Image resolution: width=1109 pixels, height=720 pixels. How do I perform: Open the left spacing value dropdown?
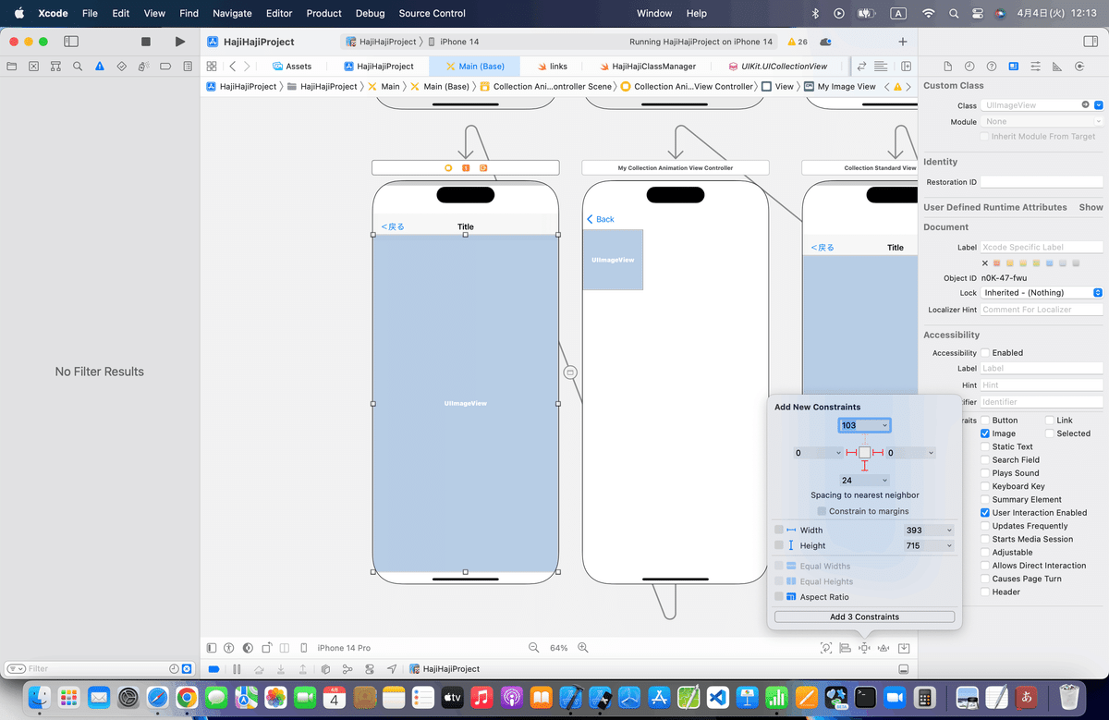click(838, 453)
